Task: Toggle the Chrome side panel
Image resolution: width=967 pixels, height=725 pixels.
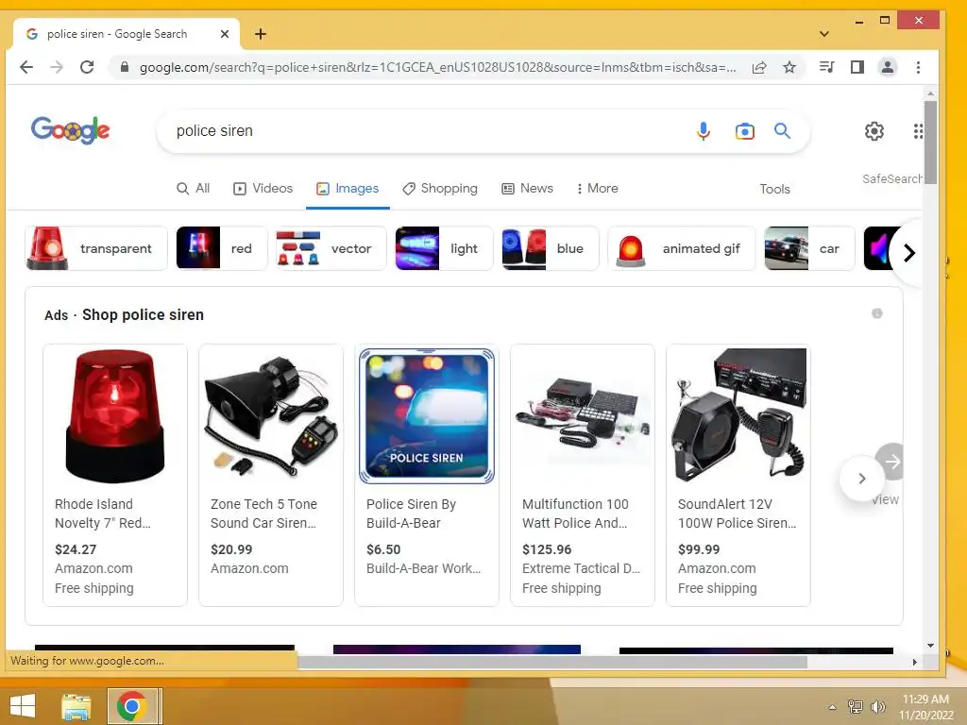Action: (857, 67)
